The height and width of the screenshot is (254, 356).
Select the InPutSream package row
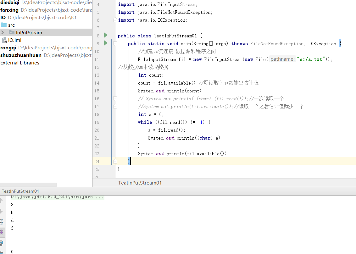[x=46, y=32]
